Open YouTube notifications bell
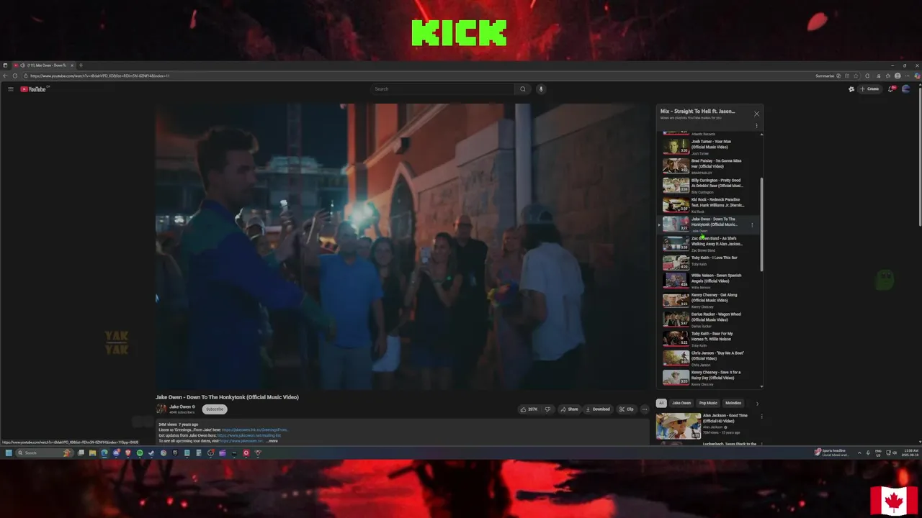The image size is (922, 518). [x=891, y=89]
